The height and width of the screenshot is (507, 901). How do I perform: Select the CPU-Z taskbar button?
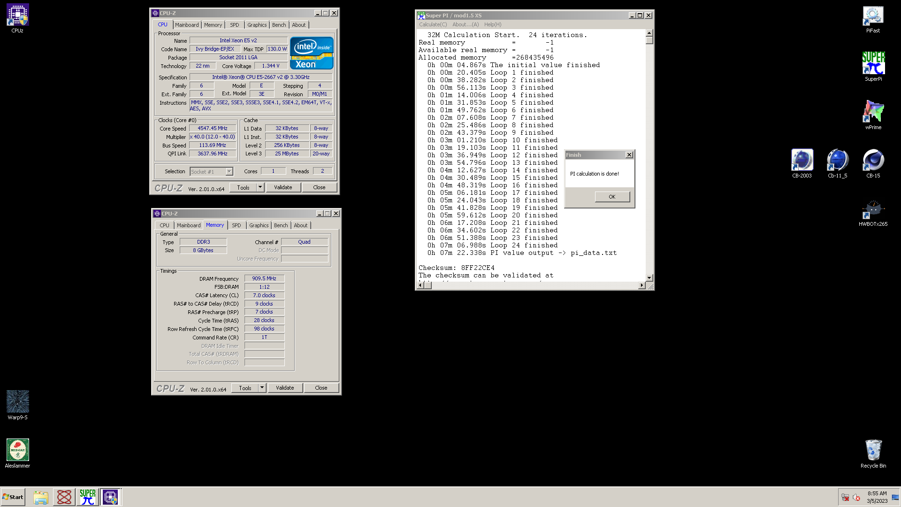tap(111, 497)
